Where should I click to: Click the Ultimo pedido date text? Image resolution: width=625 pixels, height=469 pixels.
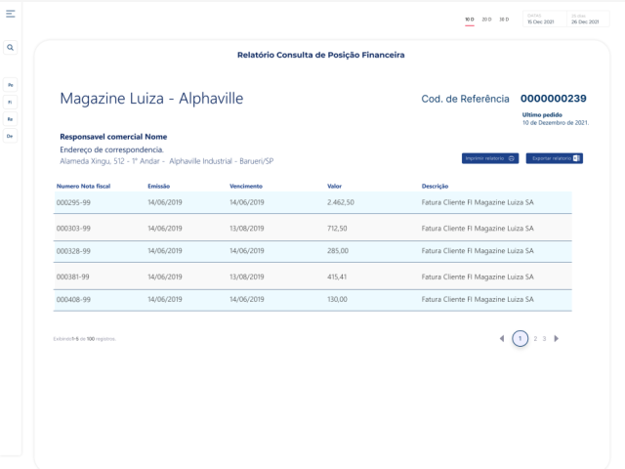556,123
